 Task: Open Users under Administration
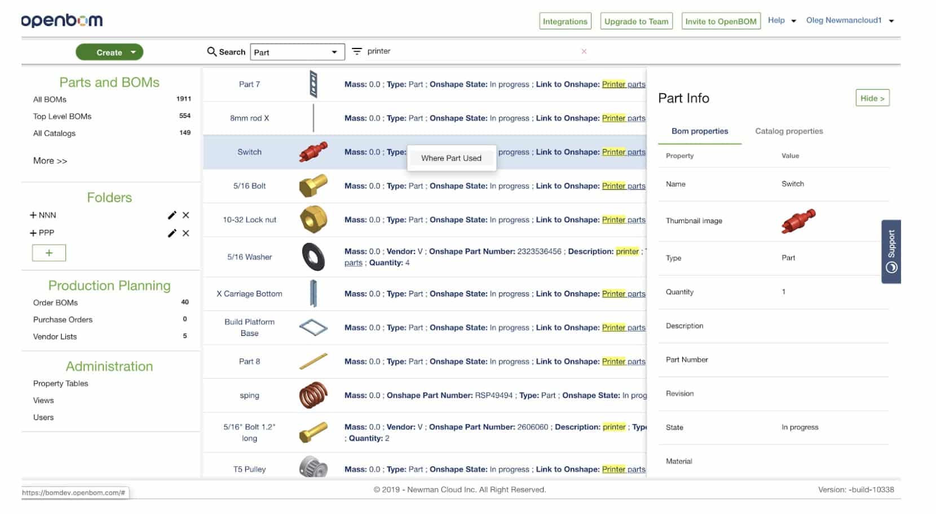[43, 417]
